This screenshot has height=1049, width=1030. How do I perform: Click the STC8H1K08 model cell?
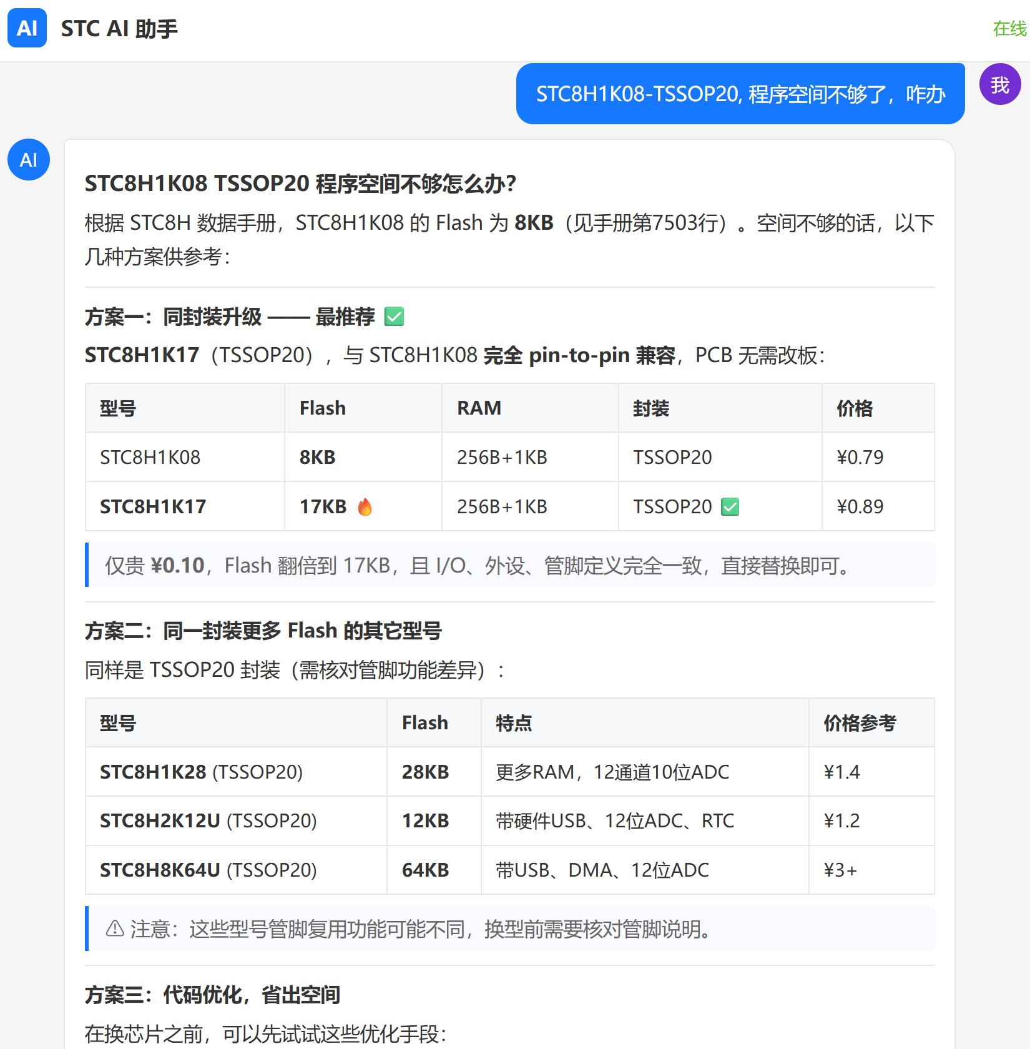[185, 457]
